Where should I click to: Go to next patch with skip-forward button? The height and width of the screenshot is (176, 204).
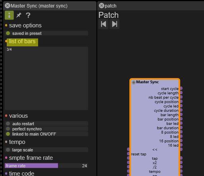(115, 24)
